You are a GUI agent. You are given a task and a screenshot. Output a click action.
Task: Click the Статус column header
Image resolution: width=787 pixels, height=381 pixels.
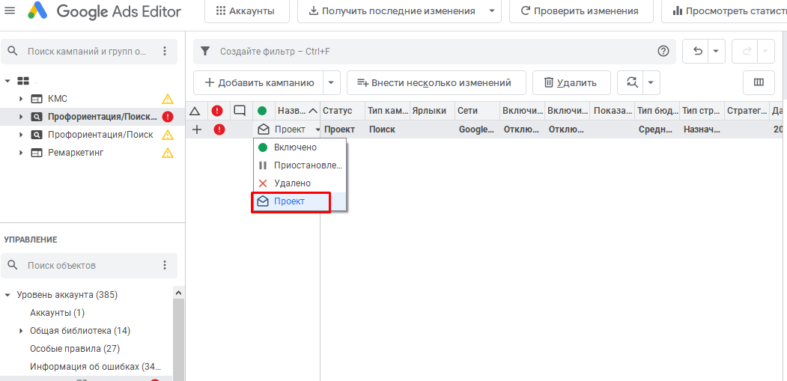[343, 111]
